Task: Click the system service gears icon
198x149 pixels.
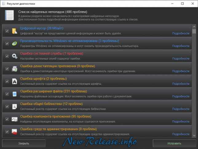Action: click(14, 56)
